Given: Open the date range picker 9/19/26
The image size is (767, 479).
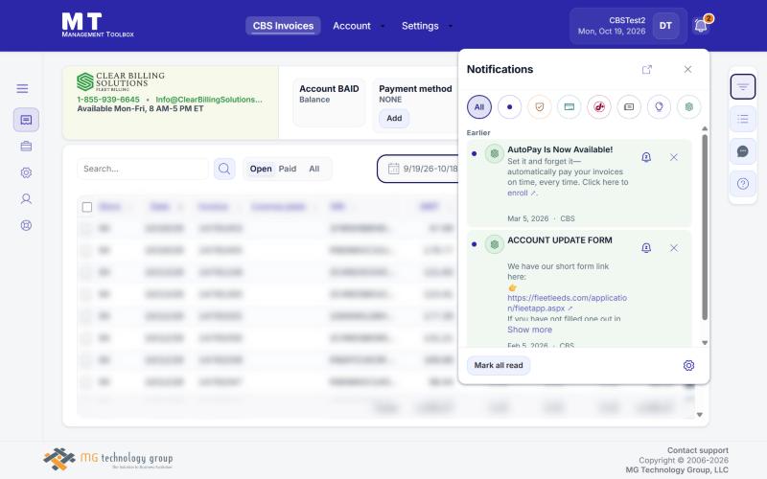Looking at the screenshot, I should [420, 169].
